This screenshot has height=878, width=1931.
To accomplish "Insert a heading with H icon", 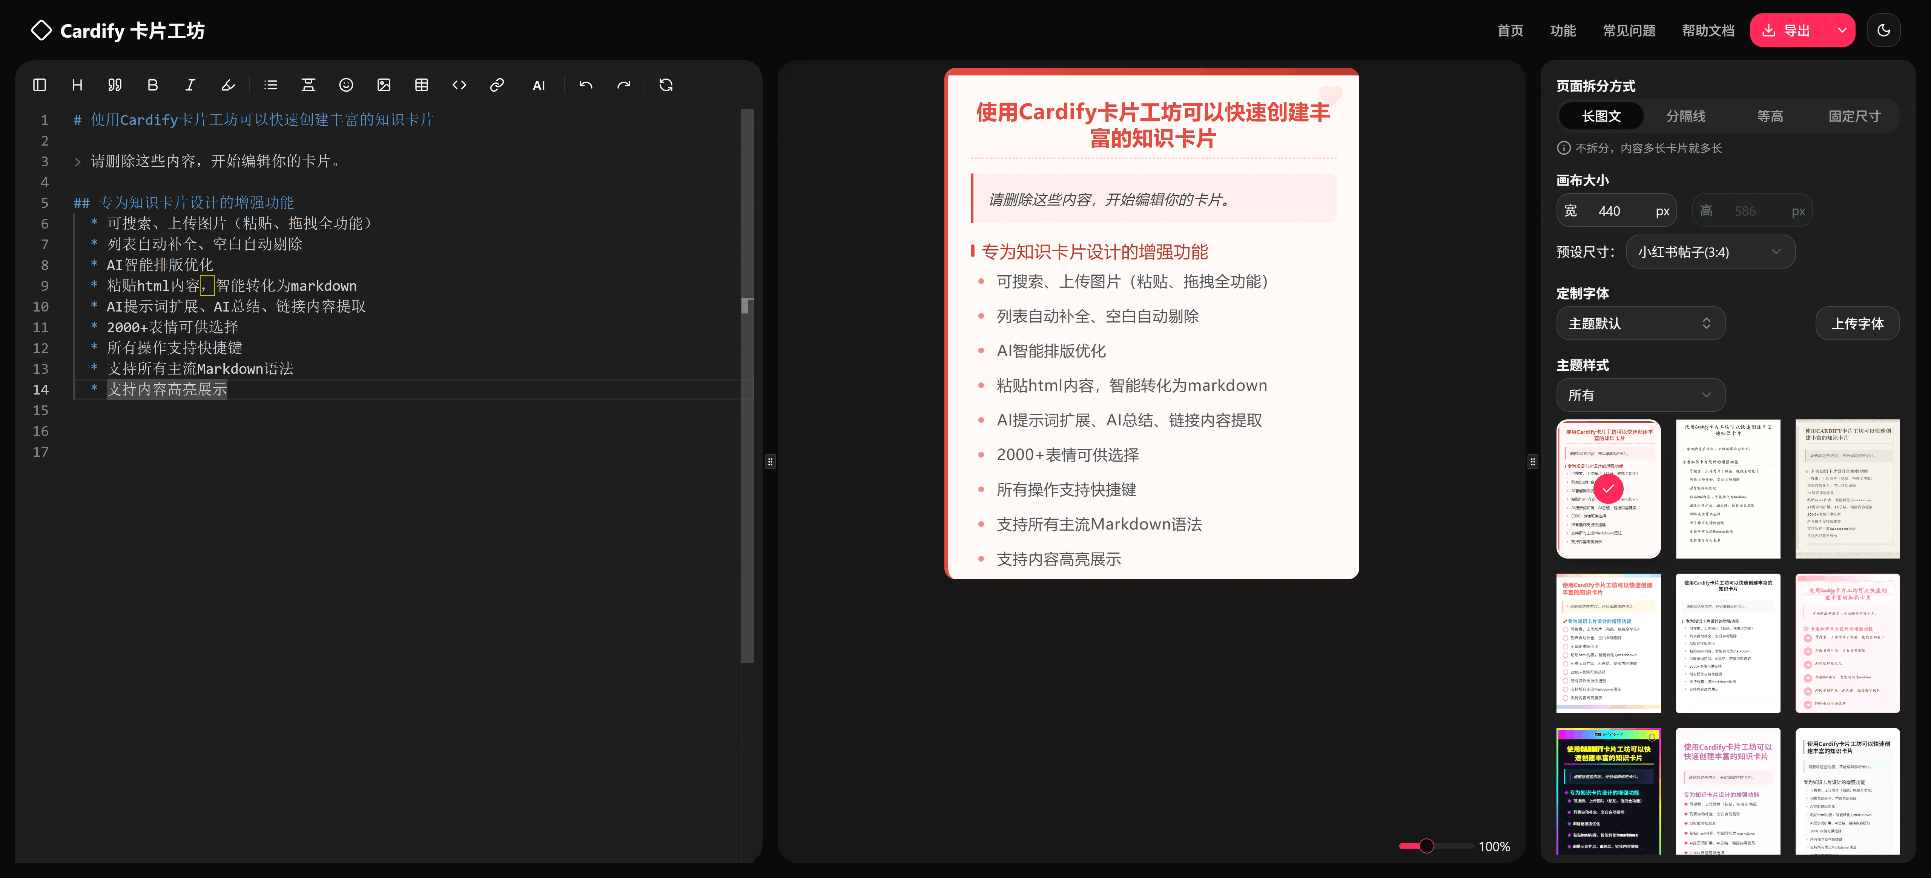I will [77, 86].
